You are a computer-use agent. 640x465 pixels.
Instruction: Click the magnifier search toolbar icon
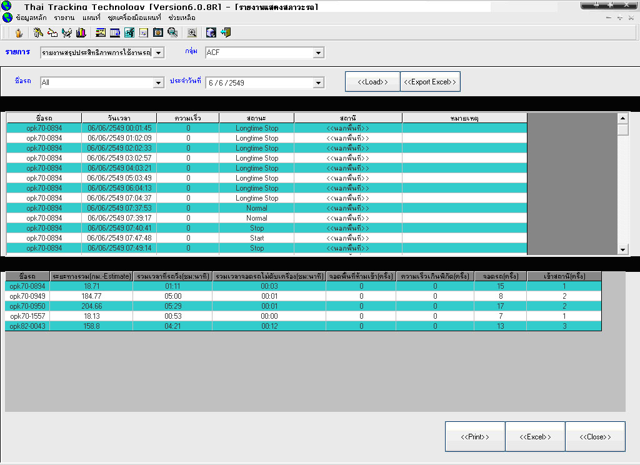coord(172,32)
